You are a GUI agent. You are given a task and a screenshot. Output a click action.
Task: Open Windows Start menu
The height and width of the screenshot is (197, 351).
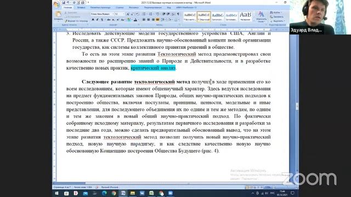point(56,193)
